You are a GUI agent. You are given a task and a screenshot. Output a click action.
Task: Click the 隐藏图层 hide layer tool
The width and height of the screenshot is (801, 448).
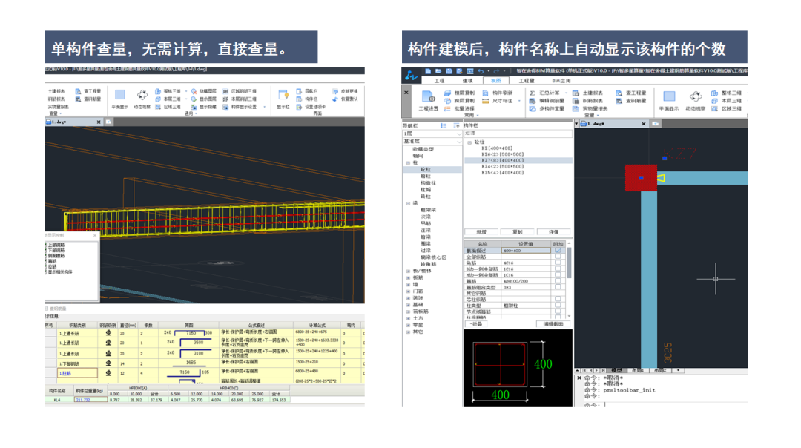pos(203,91)
